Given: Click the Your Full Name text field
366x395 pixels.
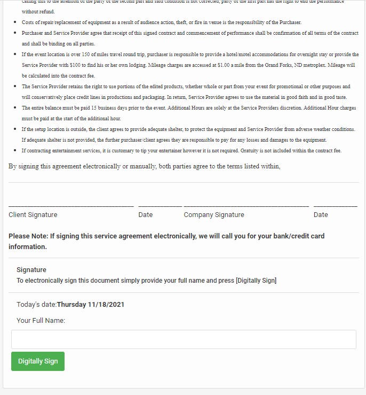Looking at the screenshot, I should 184,339.
